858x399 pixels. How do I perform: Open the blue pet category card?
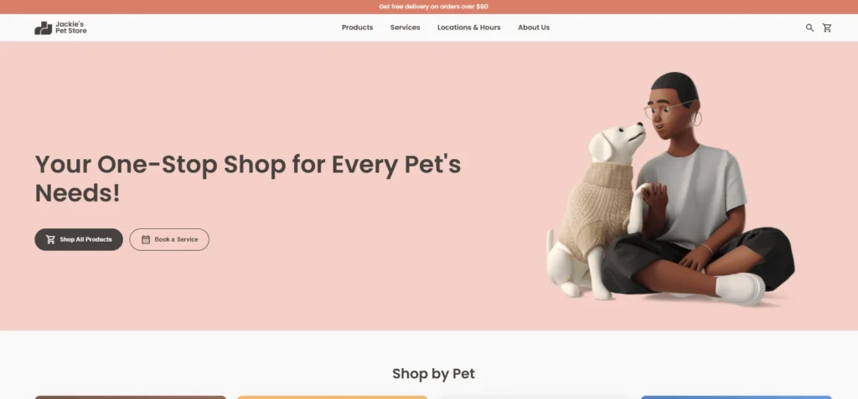(x=736, y=397)
